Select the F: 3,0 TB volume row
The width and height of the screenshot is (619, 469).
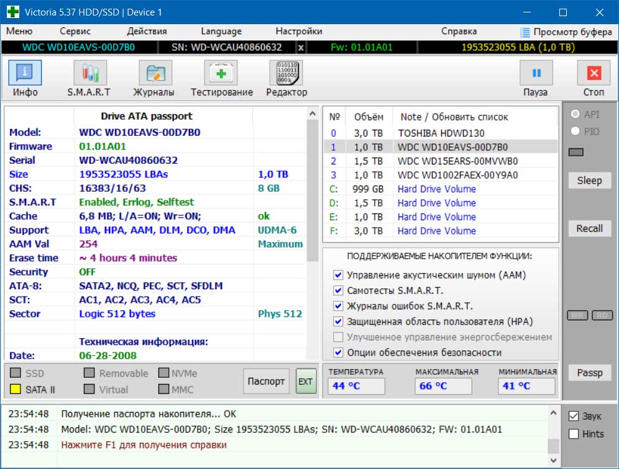point(441,231)
